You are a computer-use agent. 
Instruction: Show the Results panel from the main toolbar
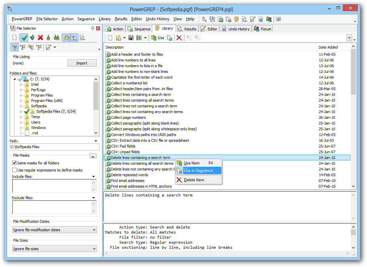point(244,19)
